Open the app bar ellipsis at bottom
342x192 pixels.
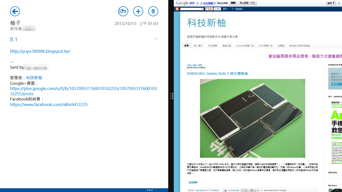coord(150,190)
